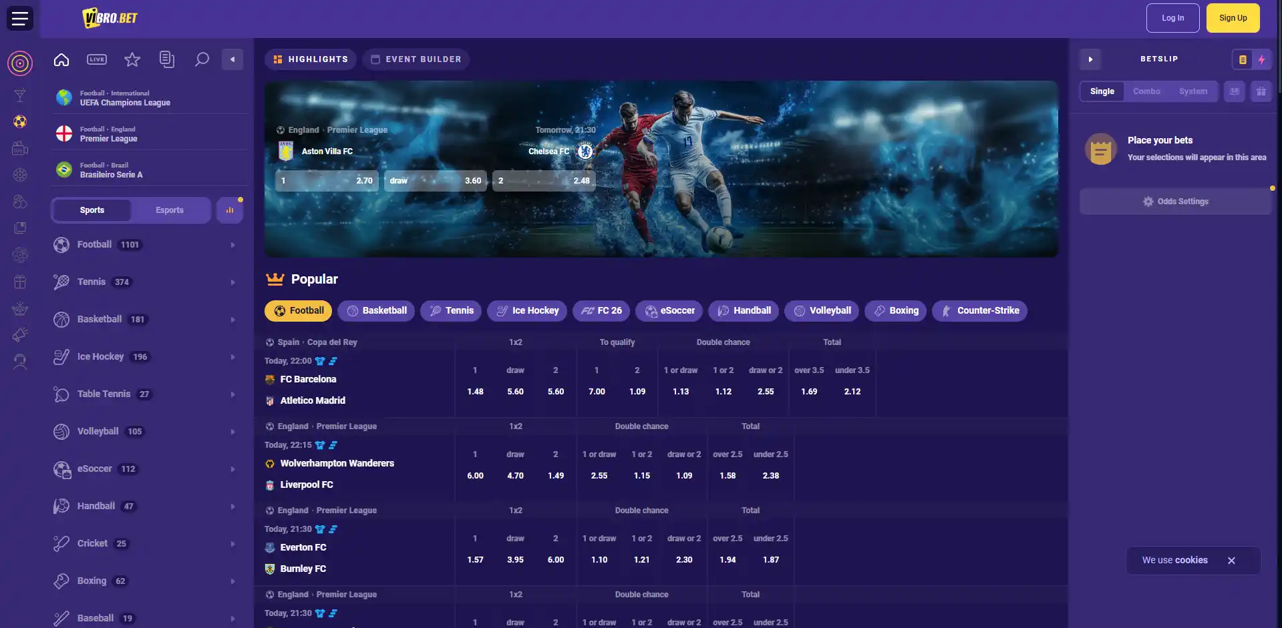This screenshot has width=1282, height=628.
Task: Switch to the Event Builder tab
Action: coord(416,59)
